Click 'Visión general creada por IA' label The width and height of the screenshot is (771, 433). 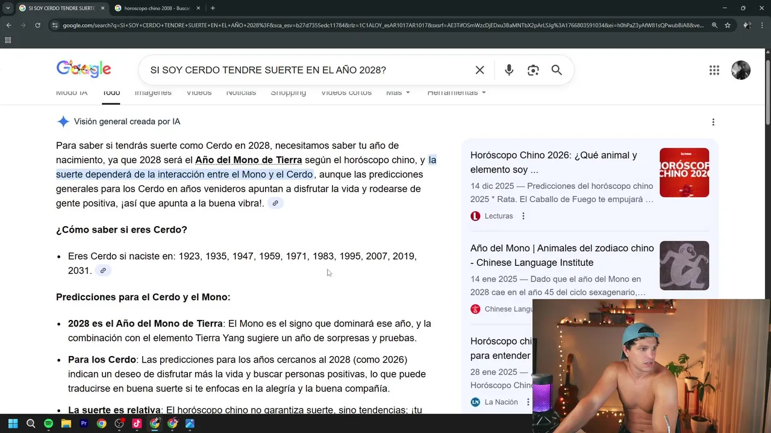(x=127, y=121)
